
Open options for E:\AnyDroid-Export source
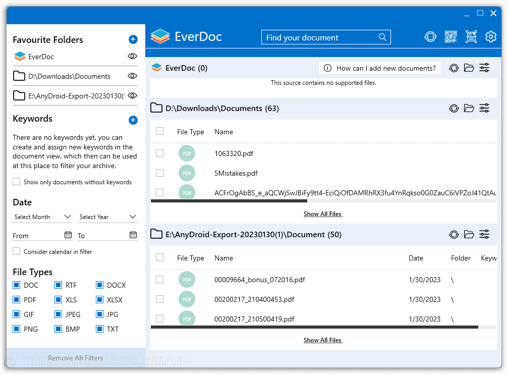click(x=484, y=234)
